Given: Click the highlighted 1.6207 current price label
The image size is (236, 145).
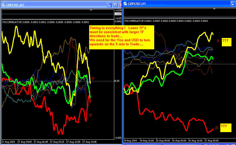Looking at the screenshot, I should (x=118, y=14).
